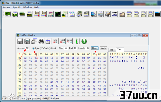Open the ACPI tables icon
The width and height of the screenshot is (161, 102).
tap(86, 14)
